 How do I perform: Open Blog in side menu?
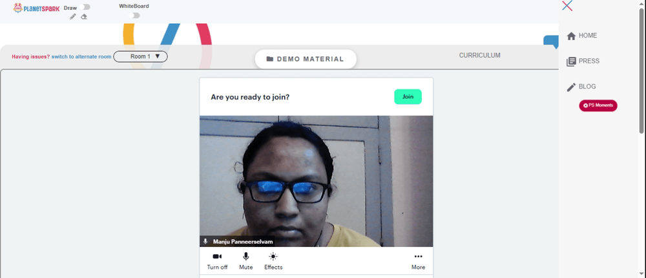[x=581, y=87]
